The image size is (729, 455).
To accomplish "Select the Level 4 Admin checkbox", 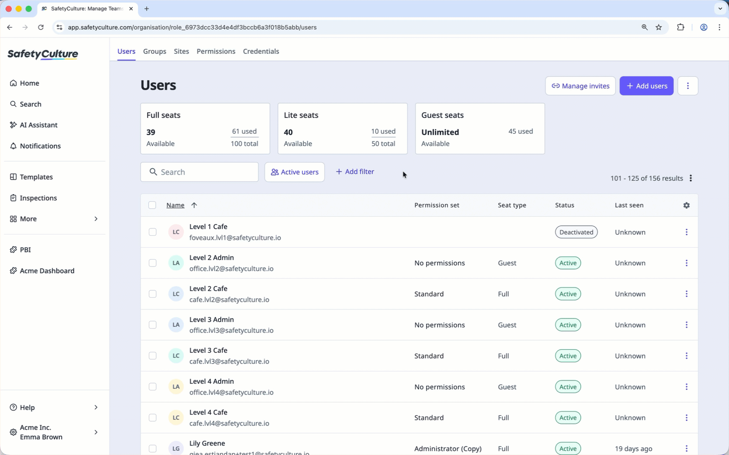I will pyautogui.click(x=153, y=387).
